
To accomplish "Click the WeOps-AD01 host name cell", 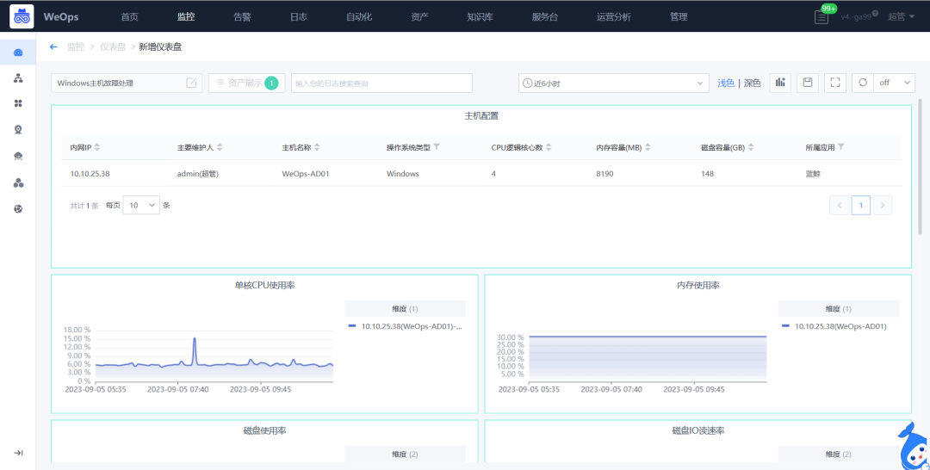I will coord(304,174).
